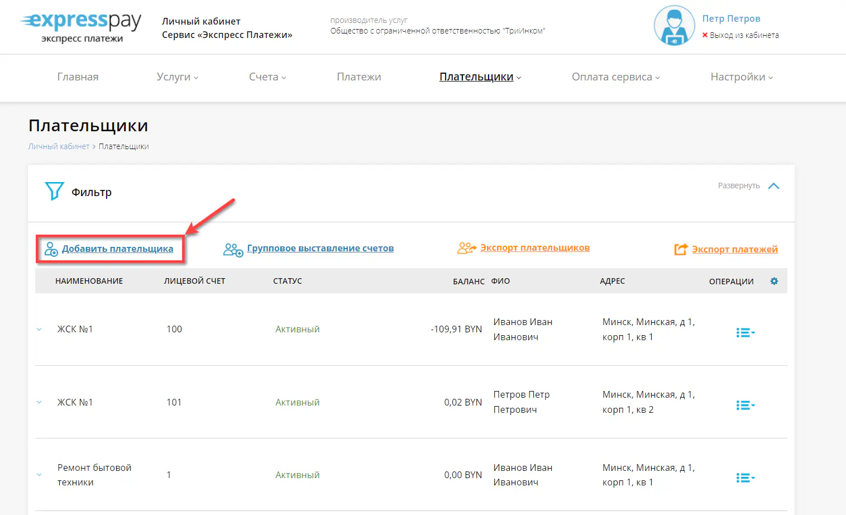This screenshot has height=515, width=846.
Task: Expand the Ремонт бытовой техники row
Action: click(x=39, y=475)
